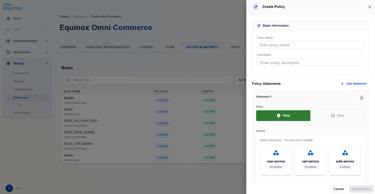Click the auth-service shapes icon

pos(345,153)
